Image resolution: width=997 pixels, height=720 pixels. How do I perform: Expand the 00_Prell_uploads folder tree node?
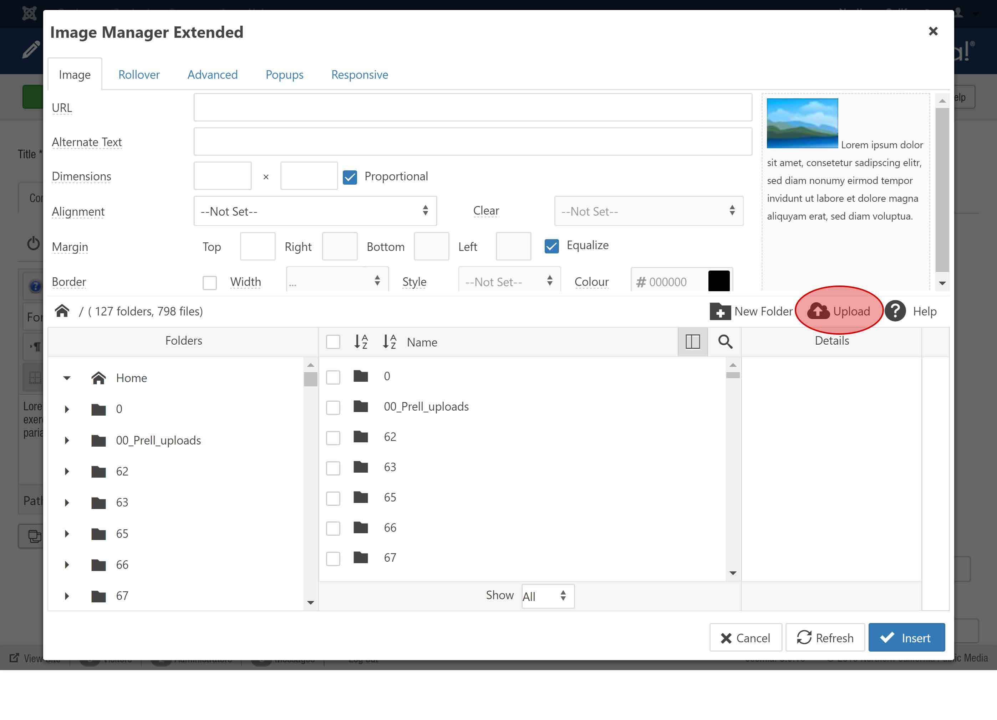point(67,440)
